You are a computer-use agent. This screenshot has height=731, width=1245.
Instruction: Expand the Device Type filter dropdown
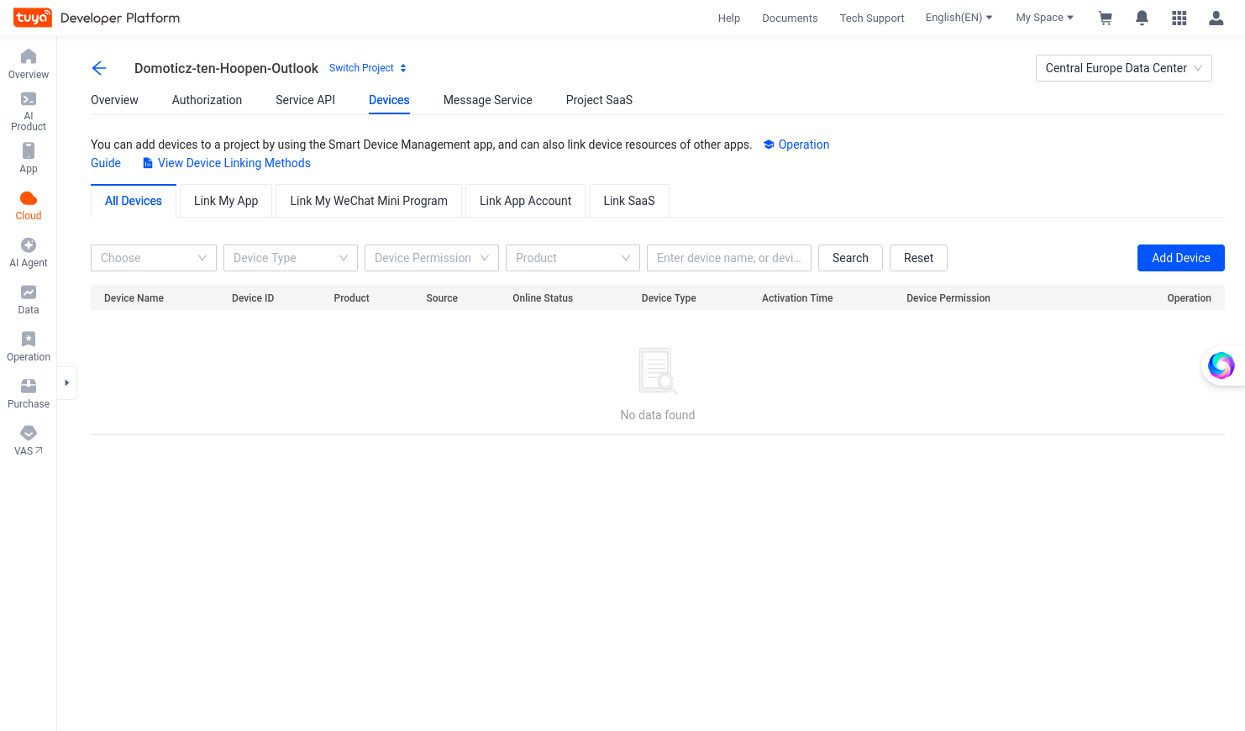[291, 258]
